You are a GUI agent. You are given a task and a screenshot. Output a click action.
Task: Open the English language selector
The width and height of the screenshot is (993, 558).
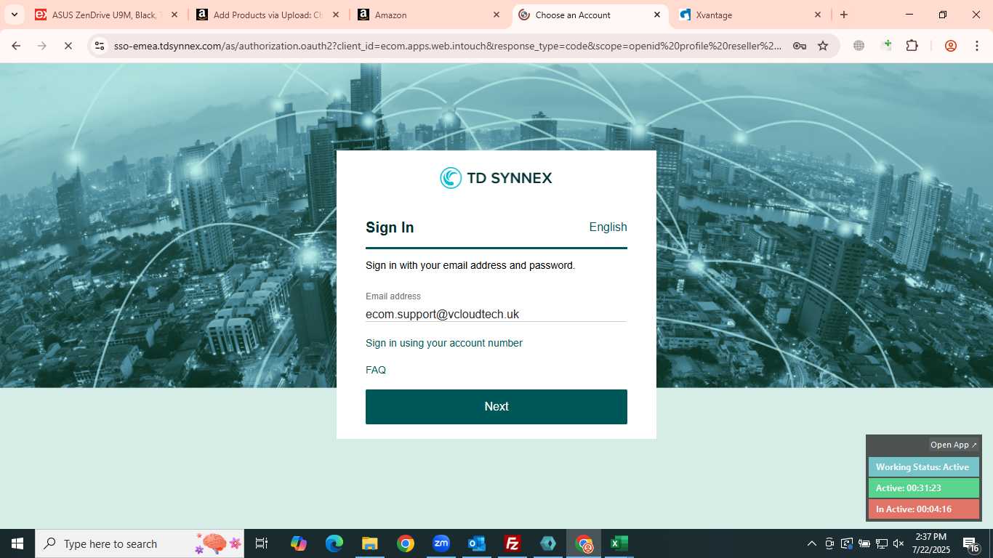[608, 227]
